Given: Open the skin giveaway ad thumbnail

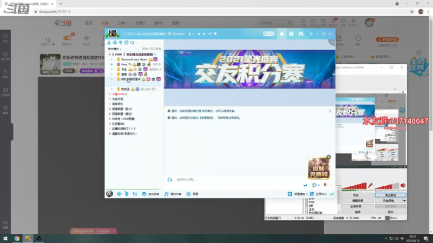Looking at the screenshot, I should coord(319,168).
